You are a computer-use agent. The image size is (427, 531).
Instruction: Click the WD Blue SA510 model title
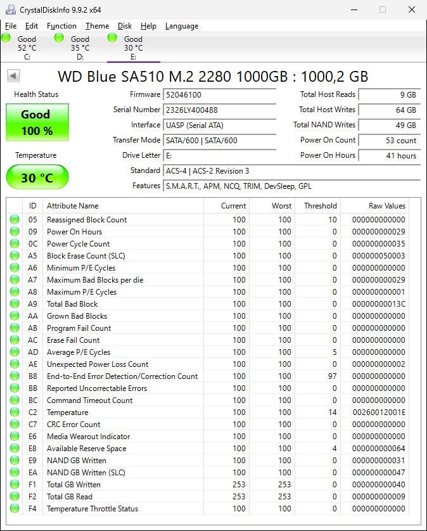[213, 76]
